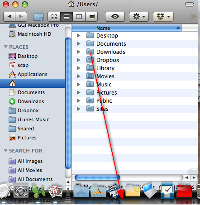
Task: Select the Library folder icon in list
Action: pos(90,68)
